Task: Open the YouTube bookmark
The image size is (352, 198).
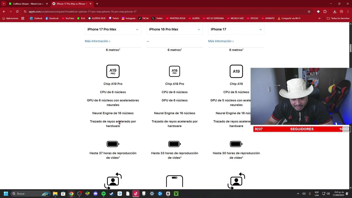Action: (x=68, y=18)
